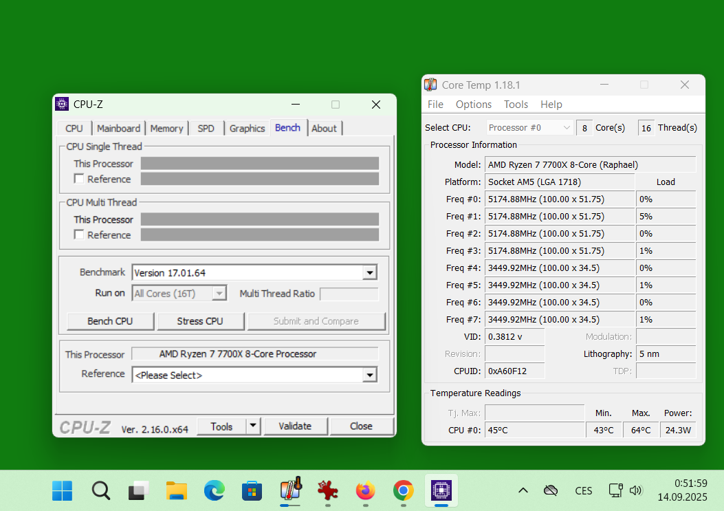Show hidden tray icons chevron

tap(523, 490)
